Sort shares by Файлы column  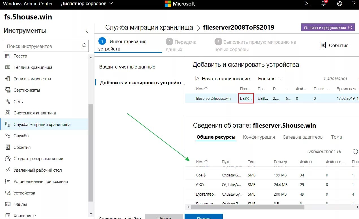pos(306,162)
